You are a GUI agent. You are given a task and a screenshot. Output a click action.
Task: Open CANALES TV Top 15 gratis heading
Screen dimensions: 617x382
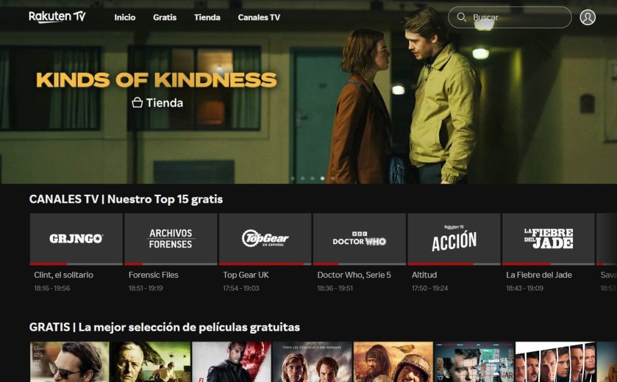point(126,199)
